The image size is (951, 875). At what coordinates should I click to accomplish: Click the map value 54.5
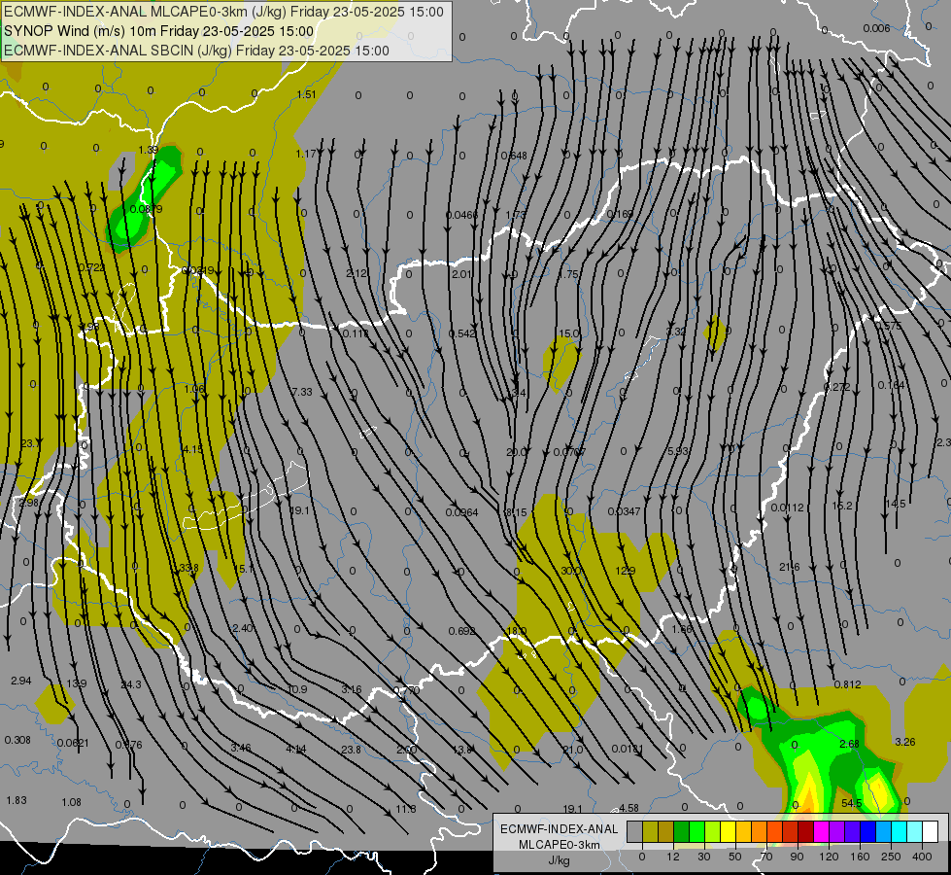point(852,803)
